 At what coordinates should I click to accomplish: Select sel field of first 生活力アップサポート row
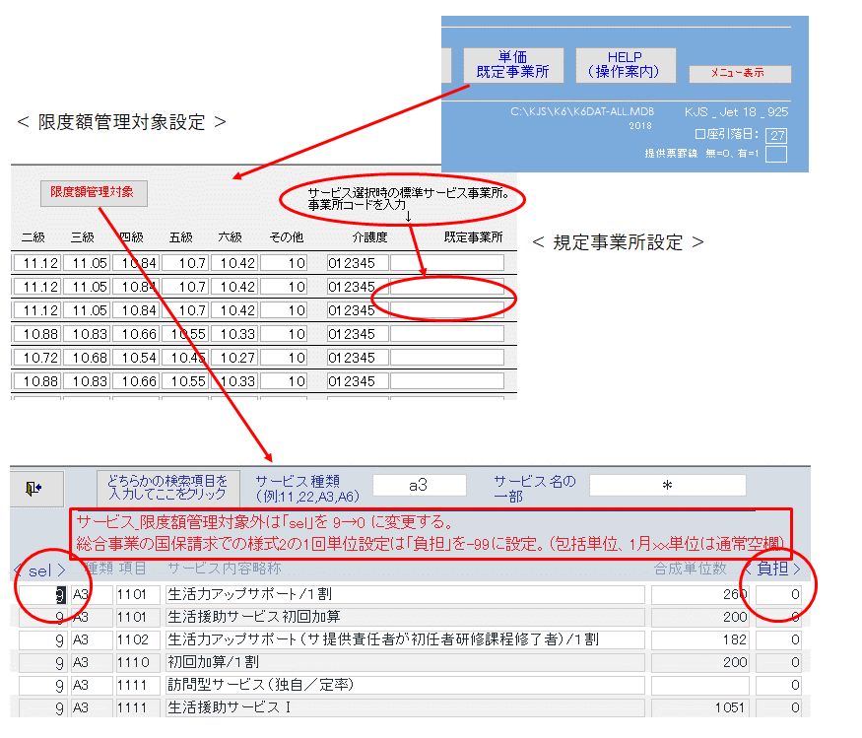click(x=41, y=594)
